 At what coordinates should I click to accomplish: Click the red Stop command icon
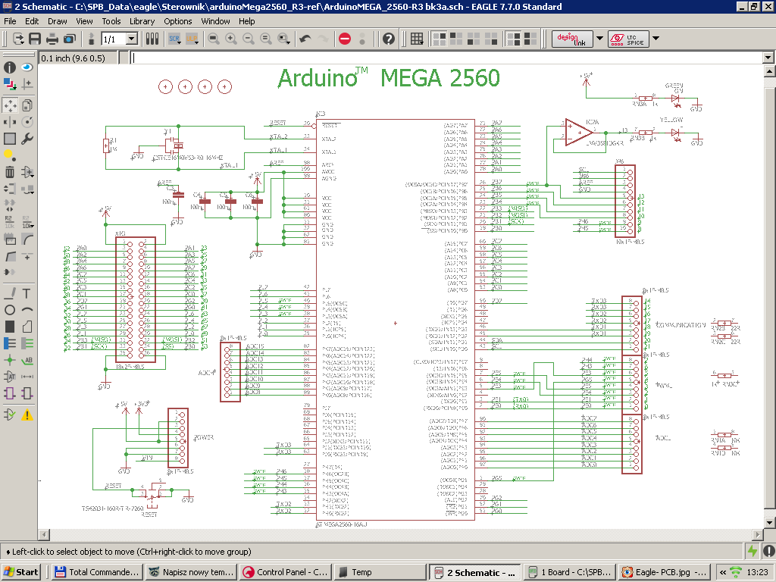point(344,39)
